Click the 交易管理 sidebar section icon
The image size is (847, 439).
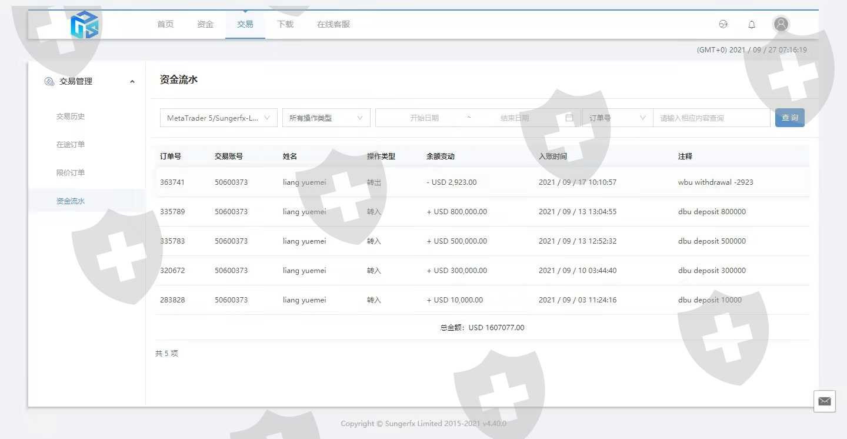[49, 81]
